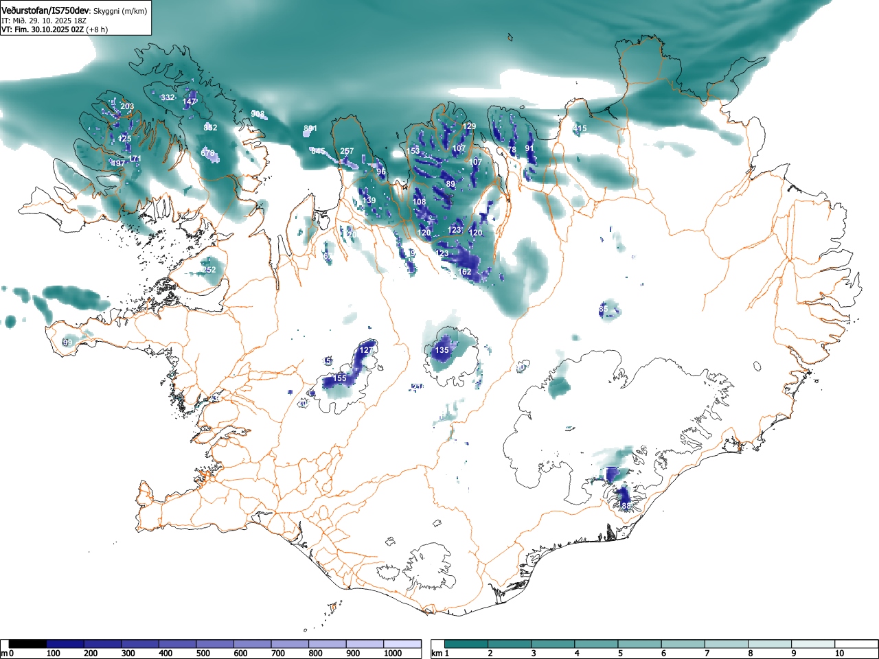Screen dimensions: 879x659
Task: Click the 197 visibility value on the map
Action: (118, 163)
